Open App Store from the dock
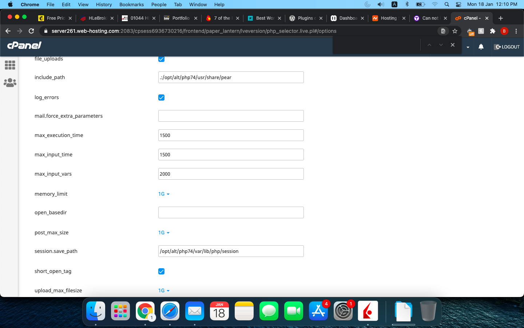524x328 pixels. click(318, 311)
